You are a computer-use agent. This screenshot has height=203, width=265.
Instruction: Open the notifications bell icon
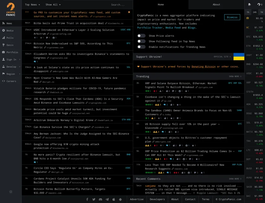click(x=250, y=5)
